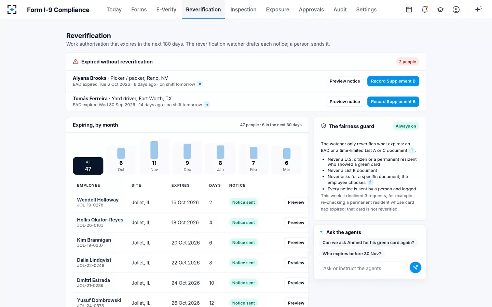Open the Inspection tab
The width and height of the screenshot is (492, 307).
tap(243, 10)
